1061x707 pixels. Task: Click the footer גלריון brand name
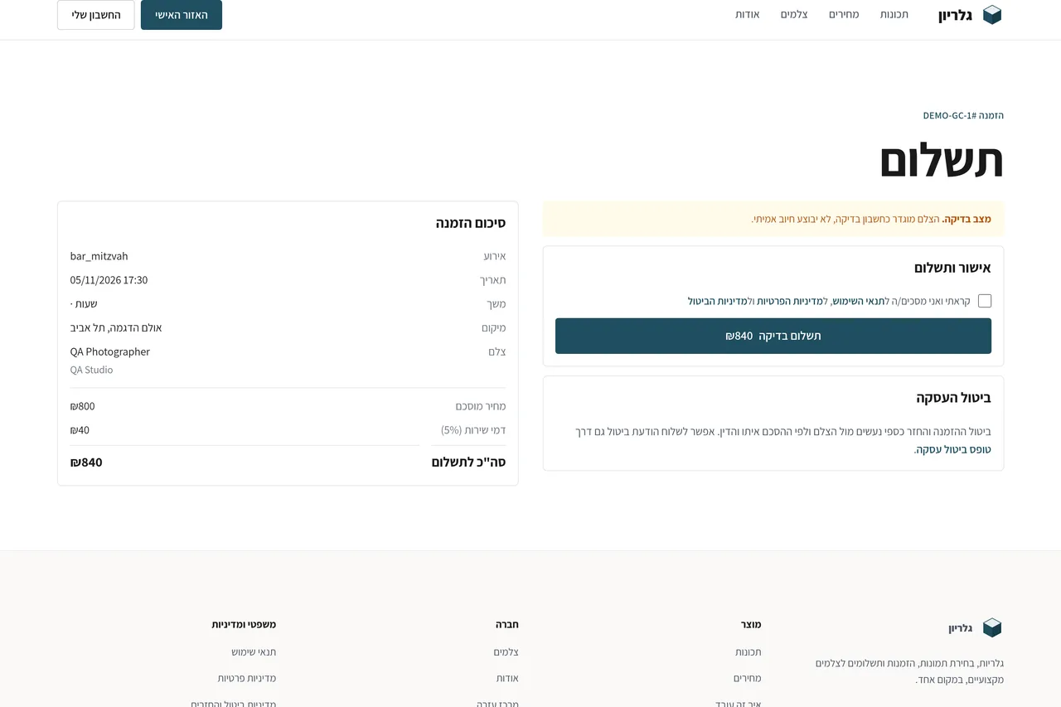(x=961, y=628)
